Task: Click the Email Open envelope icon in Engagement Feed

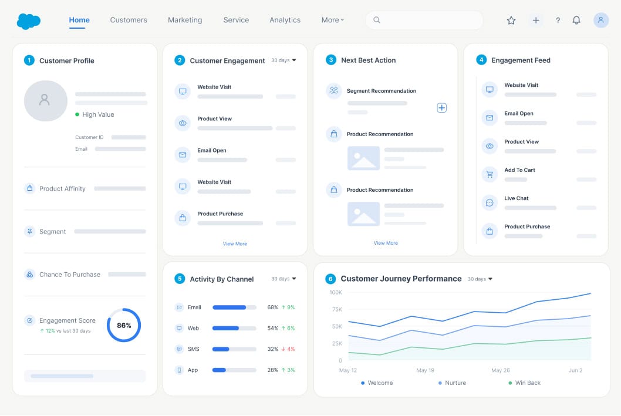Action: 490,118
